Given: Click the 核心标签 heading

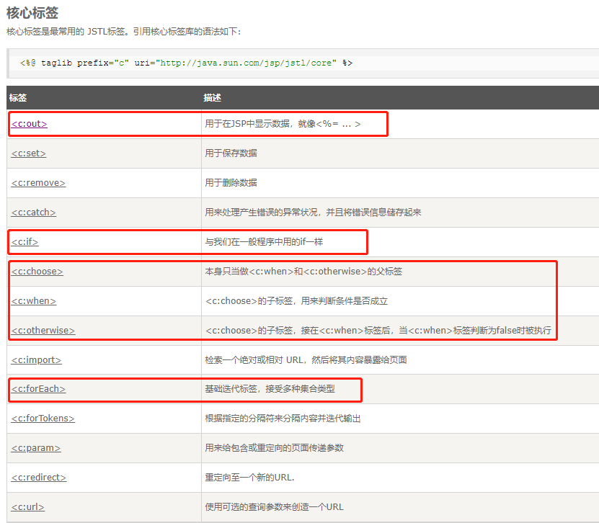Looking at the screenshot, I should tap(32, 13).
